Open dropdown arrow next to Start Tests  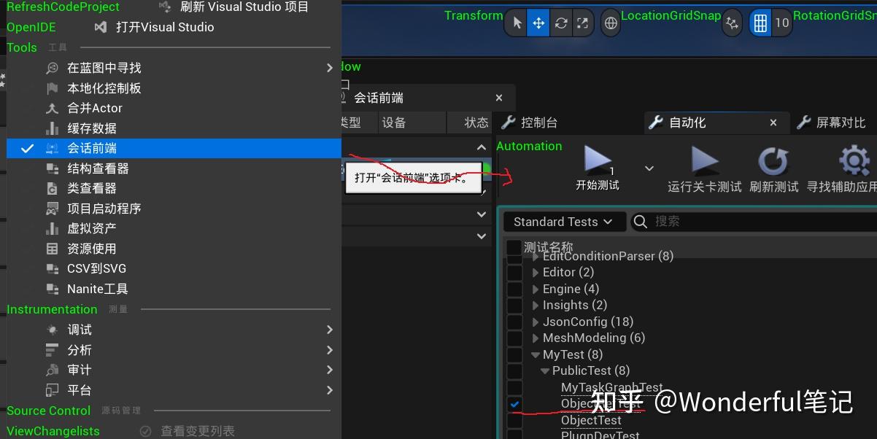(x=649, y=168)
